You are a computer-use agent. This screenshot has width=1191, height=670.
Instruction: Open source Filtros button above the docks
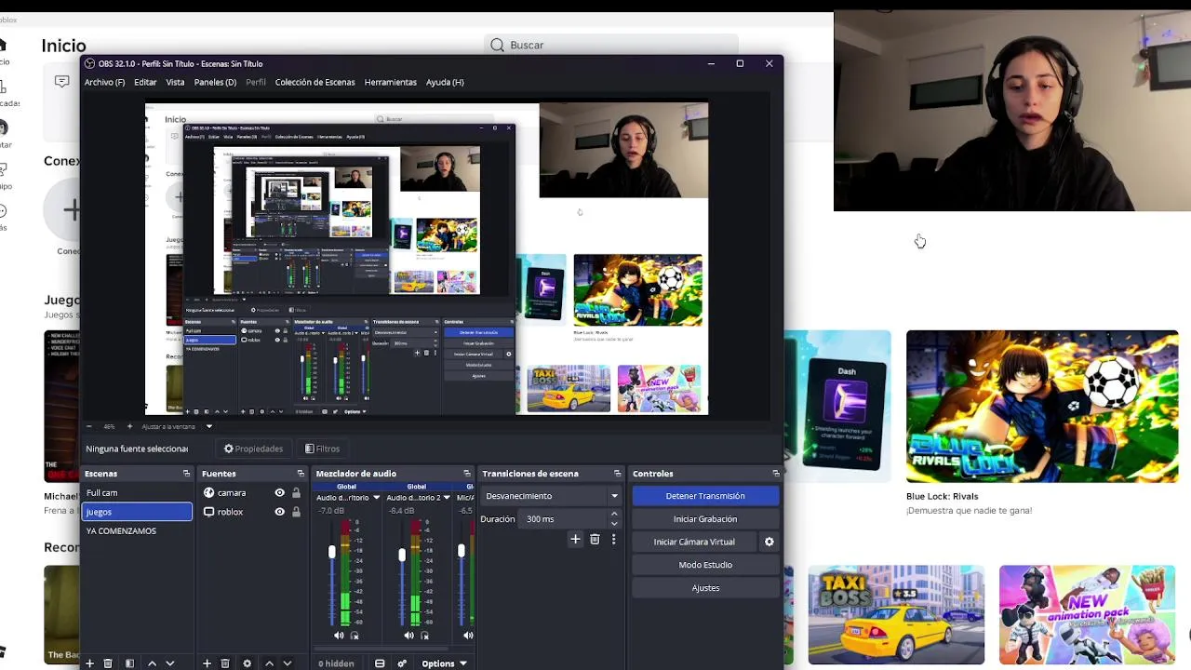[322, 449]
